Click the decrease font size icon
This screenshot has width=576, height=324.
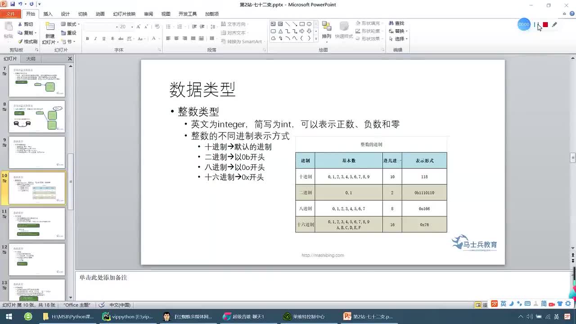click(x=146, y=27)
